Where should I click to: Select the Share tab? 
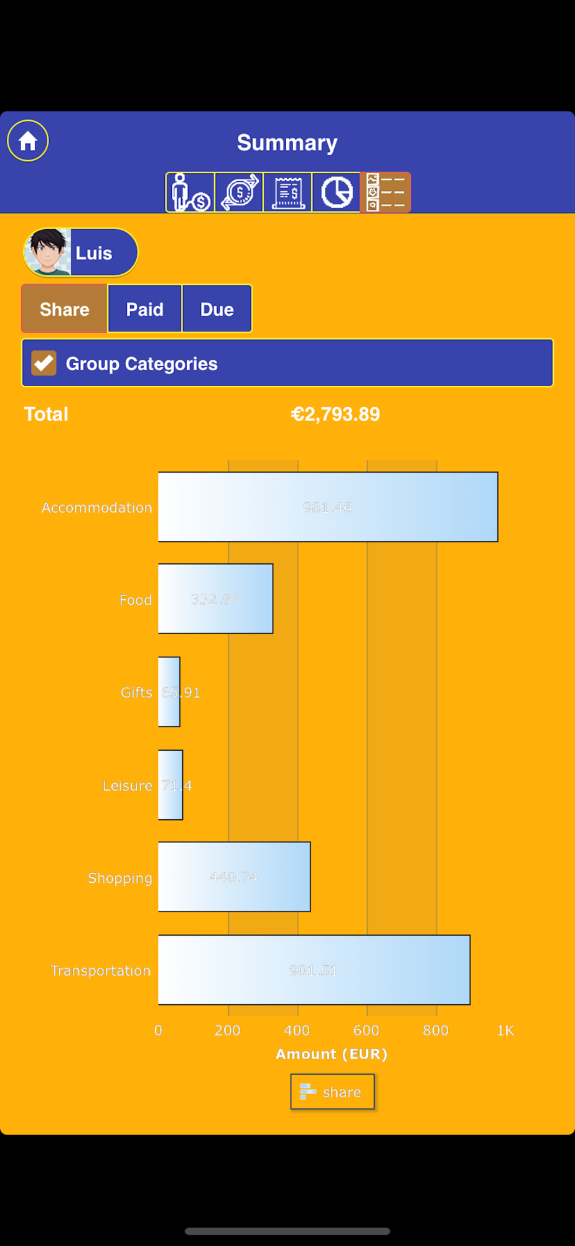coord(65,309)
